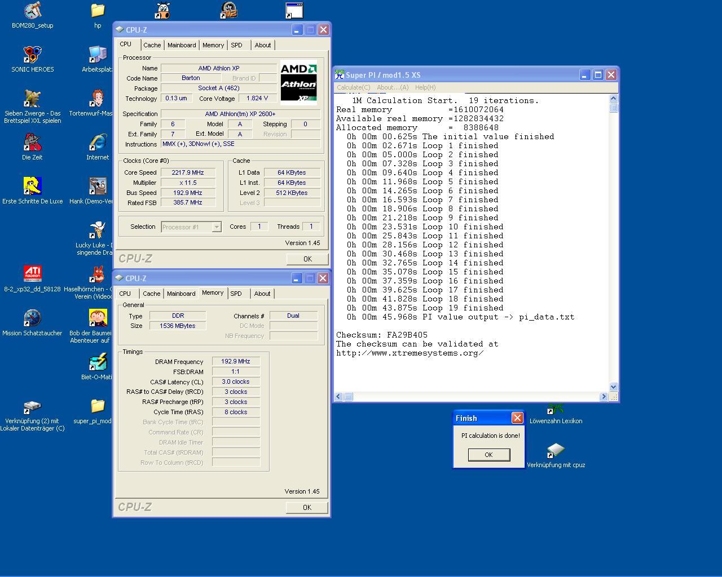722x577 pixels.
Task: Open ATI 8-2_xp32_dd_58128 driver icon
Action: 32,279
